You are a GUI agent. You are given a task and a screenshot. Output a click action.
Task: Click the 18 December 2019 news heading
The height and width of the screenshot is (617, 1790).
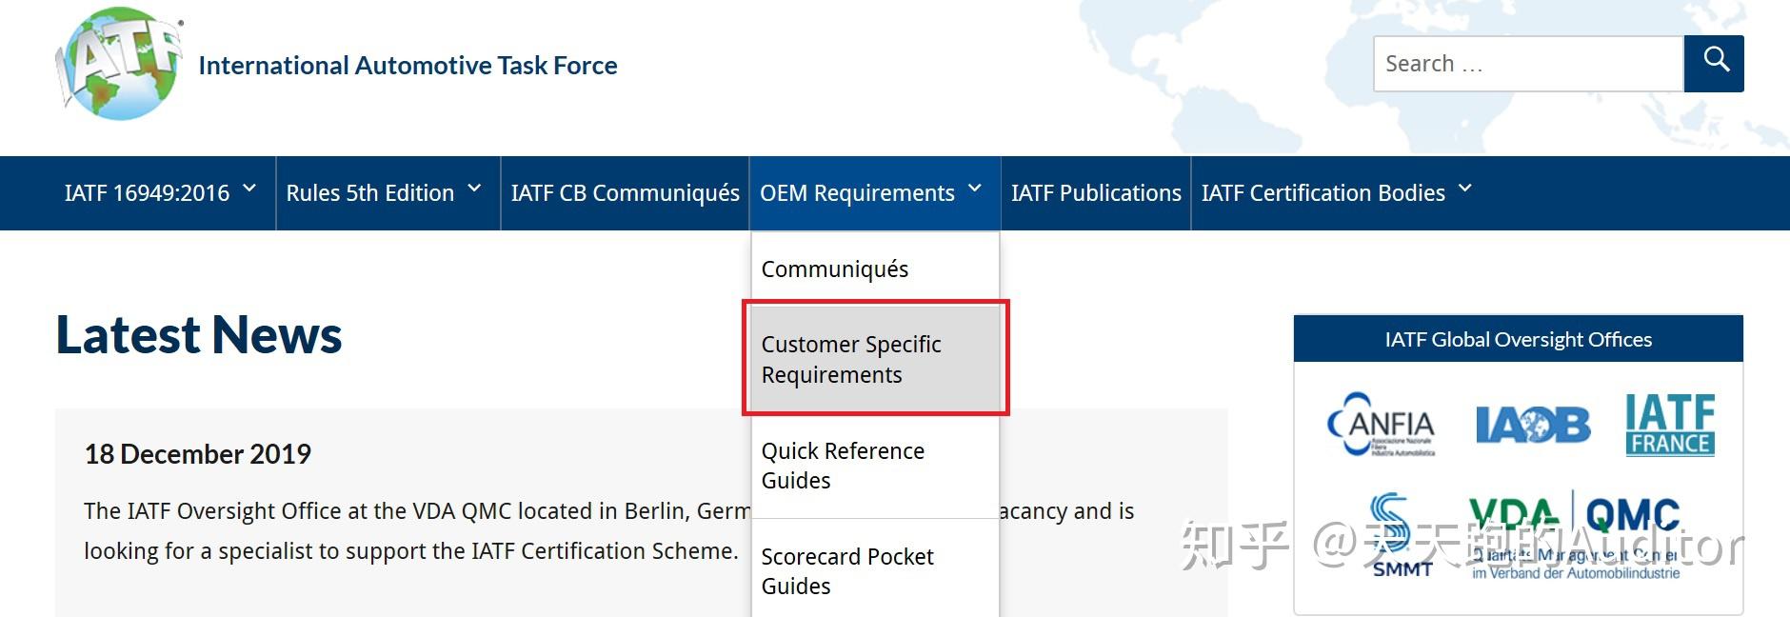coord(198,454)
